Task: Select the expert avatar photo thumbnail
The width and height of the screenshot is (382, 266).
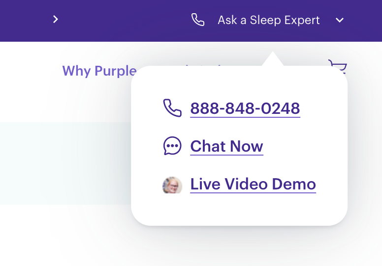Action: pos(172,185)
